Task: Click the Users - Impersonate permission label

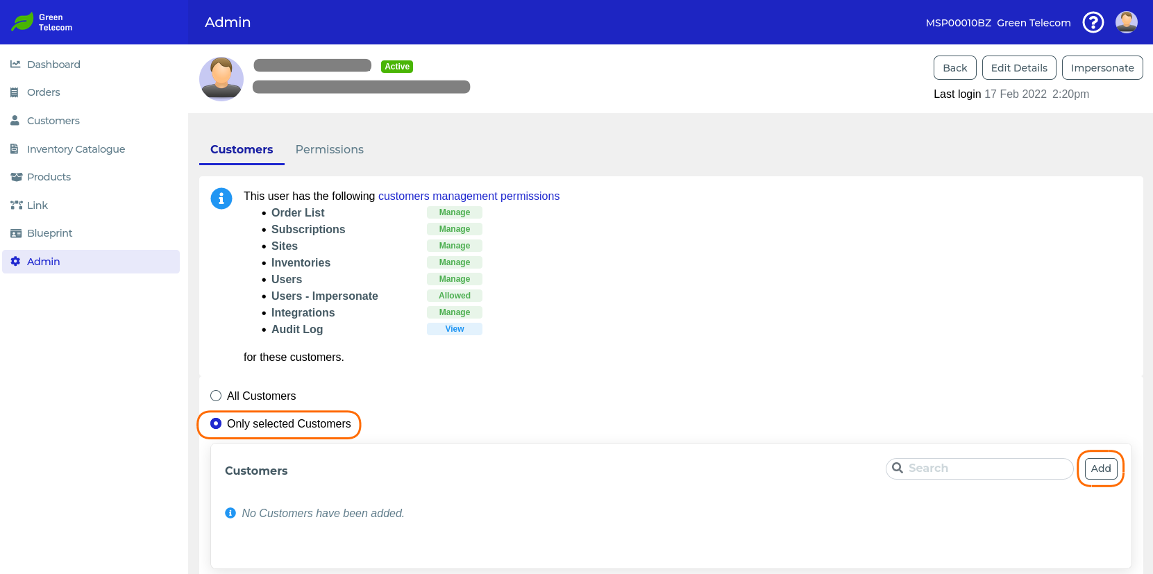Action: coord(325,296)
